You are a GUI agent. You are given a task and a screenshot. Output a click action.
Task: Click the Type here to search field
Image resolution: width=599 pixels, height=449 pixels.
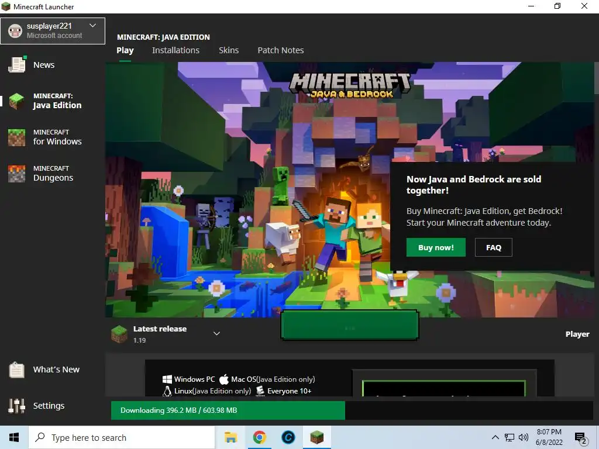click(x=122, y=437)
